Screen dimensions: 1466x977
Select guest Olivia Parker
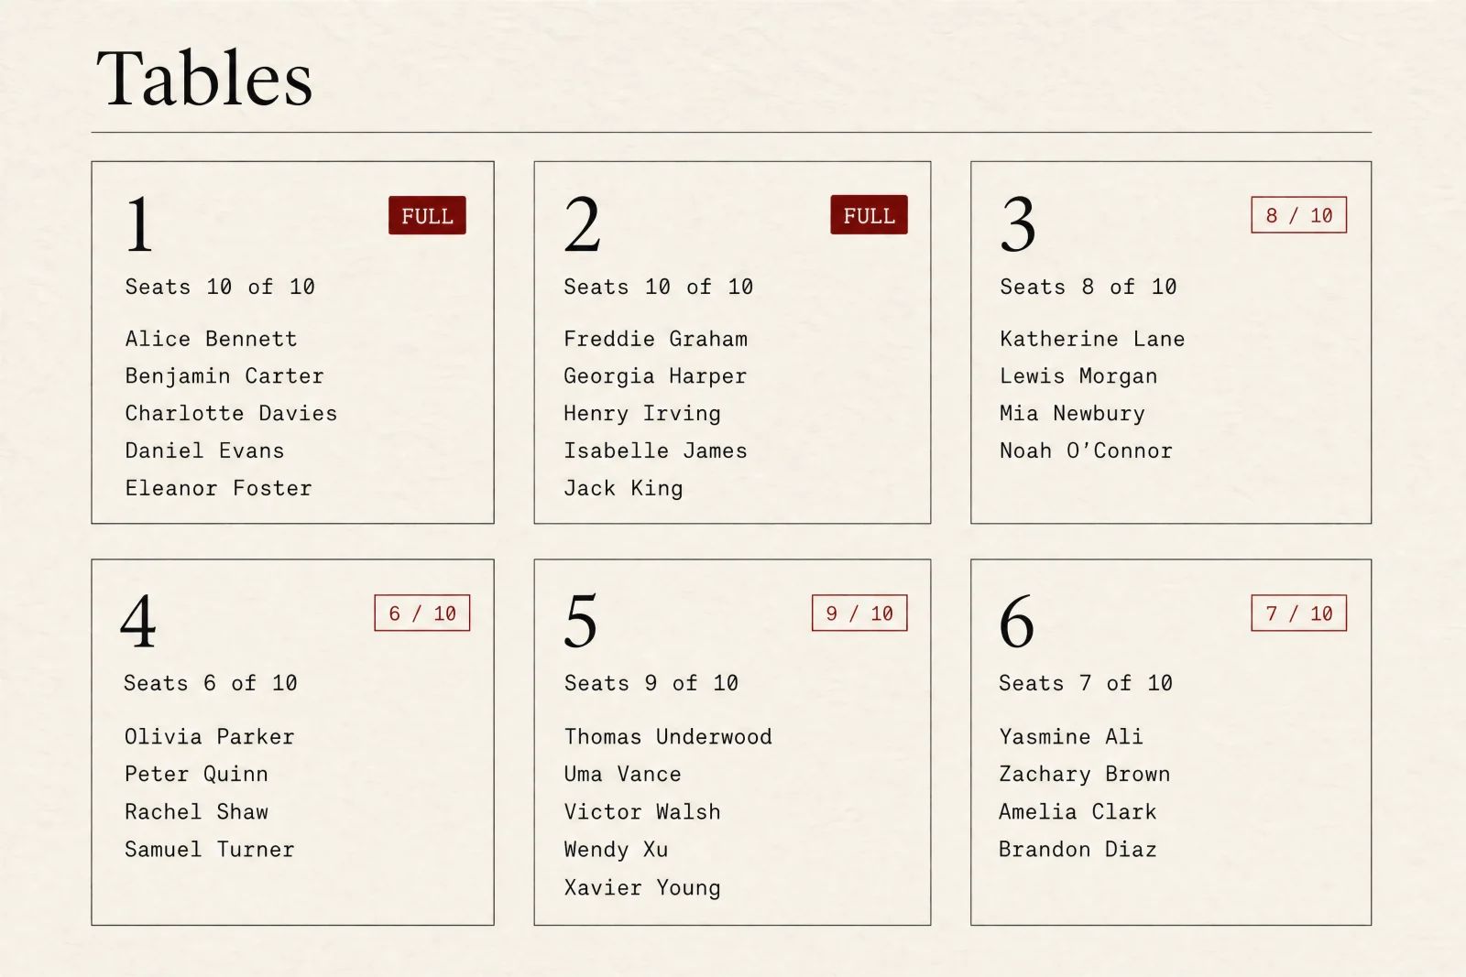[210, 736]
